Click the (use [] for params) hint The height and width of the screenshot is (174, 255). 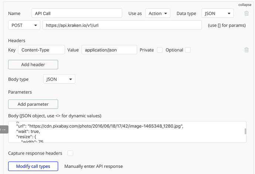tap(227, 25)
